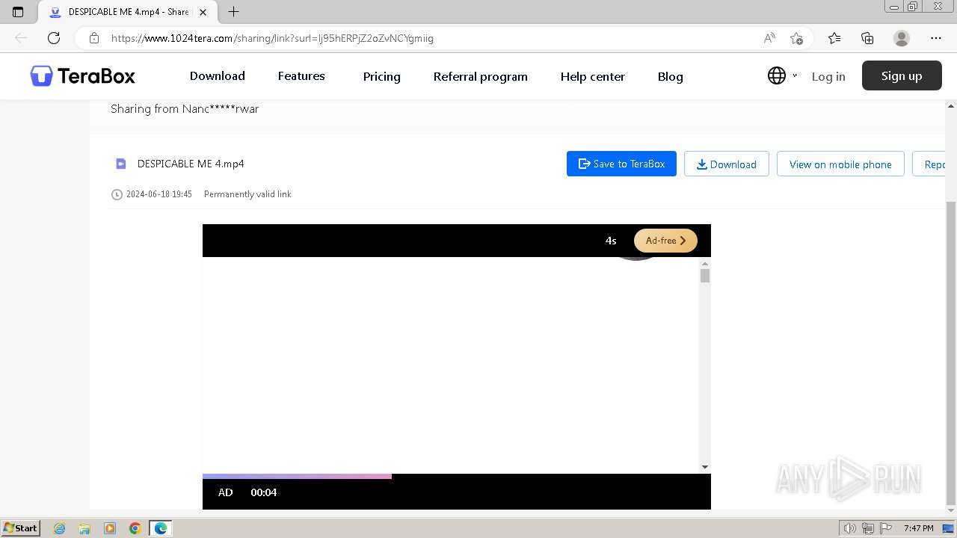Viewport: 957px width, 538px height.
Task: Click the taskbar clock 7:47 PM
Action: coord(918,528)
